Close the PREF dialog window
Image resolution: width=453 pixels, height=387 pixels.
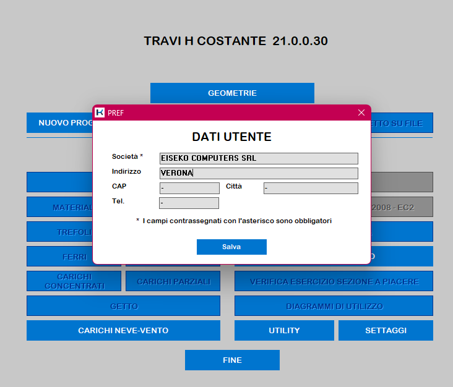pyautogui.click(x=361, y=113)
